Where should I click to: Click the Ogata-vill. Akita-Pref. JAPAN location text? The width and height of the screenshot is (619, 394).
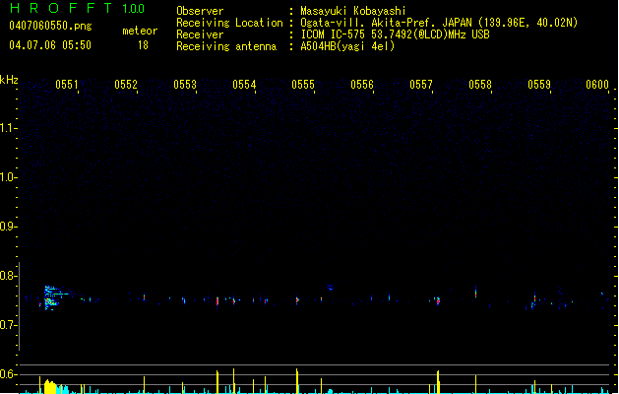439,23
